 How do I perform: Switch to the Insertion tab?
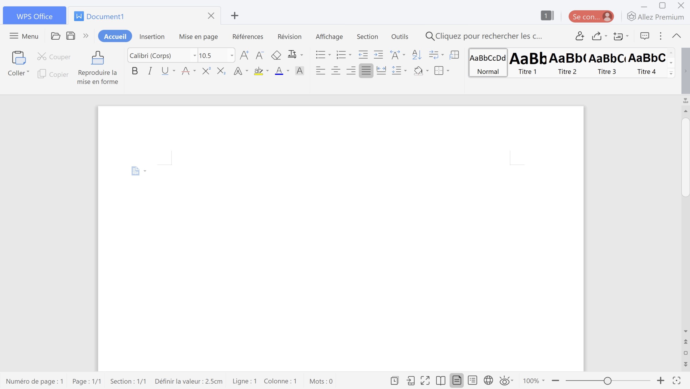[152, 36]
